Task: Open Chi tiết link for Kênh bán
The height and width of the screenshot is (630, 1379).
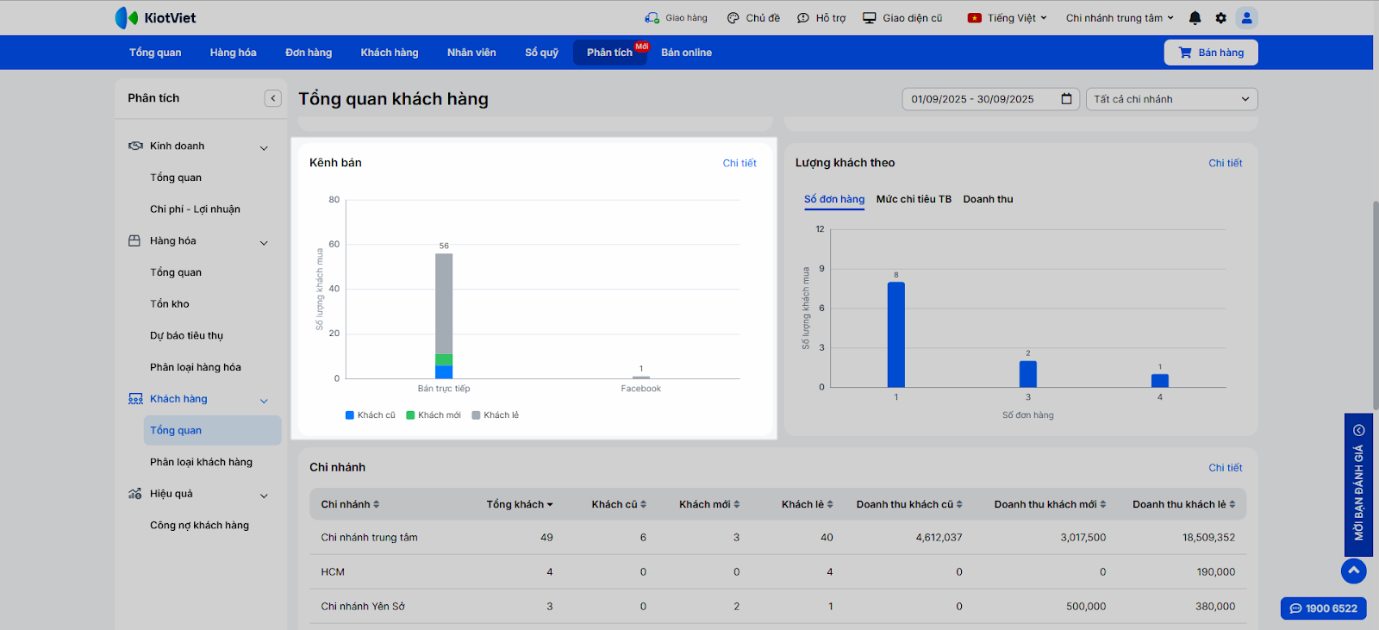Action: (x=739, y=163)
